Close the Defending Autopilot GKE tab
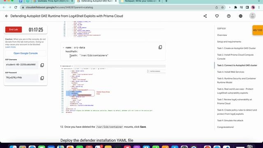 click(x=115, y=1)
